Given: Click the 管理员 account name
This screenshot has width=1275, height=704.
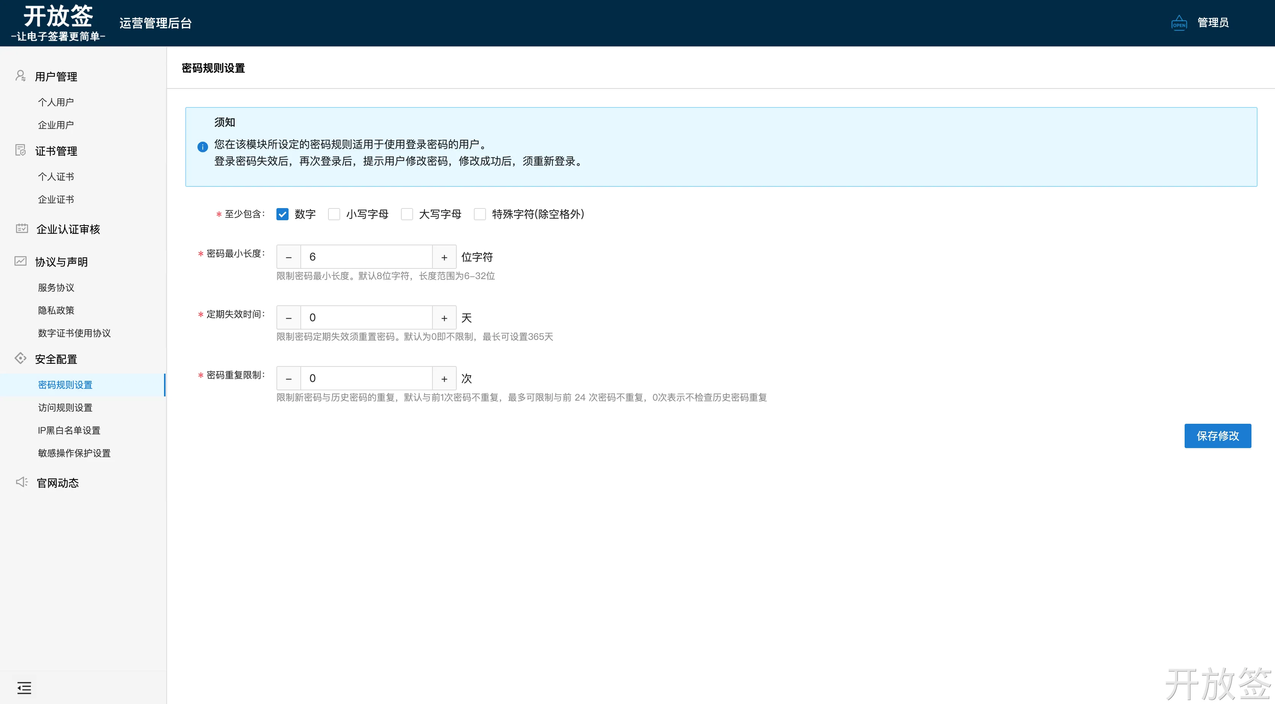Looking at the screenshot, I should click(1213, 22).
